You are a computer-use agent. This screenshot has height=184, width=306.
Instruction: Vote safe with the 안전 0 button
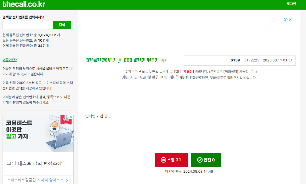click(206, 160)
